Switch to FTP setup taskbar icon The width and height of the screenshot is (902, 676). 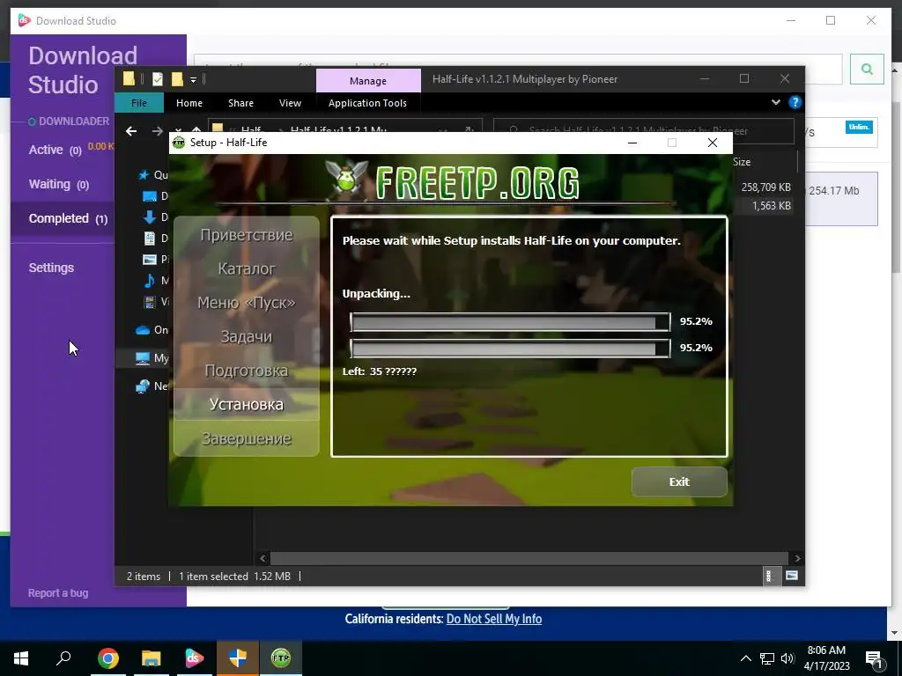pyautogui.click(x=281, y=658)
